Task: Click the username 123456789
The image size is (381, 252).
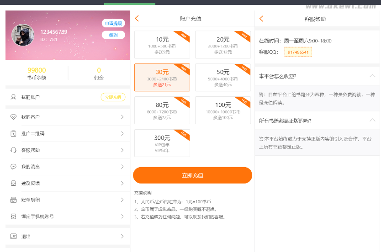Action: click(x=54, y=32)
